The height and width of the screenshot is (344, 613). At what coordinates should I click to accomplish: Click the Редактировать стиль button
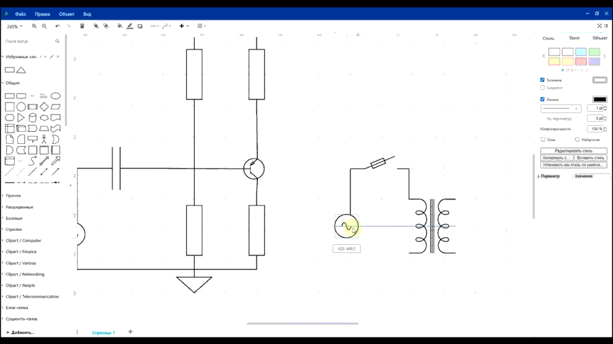tap(574, 151)
